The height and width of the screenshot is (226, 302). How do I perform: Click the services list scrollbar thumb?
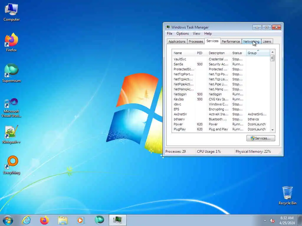pyautogui.click(x=272, y=58)
